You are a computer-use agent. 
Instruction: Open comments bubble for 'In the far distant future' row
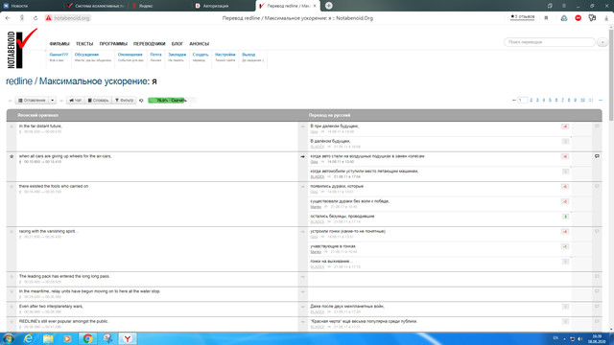(597, 126)
